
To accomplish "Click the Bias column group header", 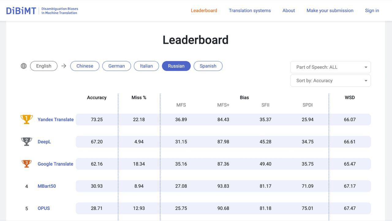I will pyautogui.click(x=244, y=98).
